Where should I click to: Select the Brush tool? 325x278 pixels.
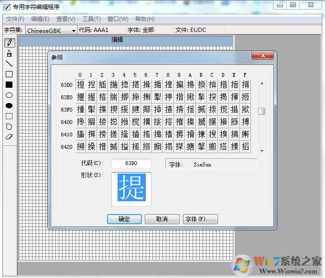tap(9, 53)
